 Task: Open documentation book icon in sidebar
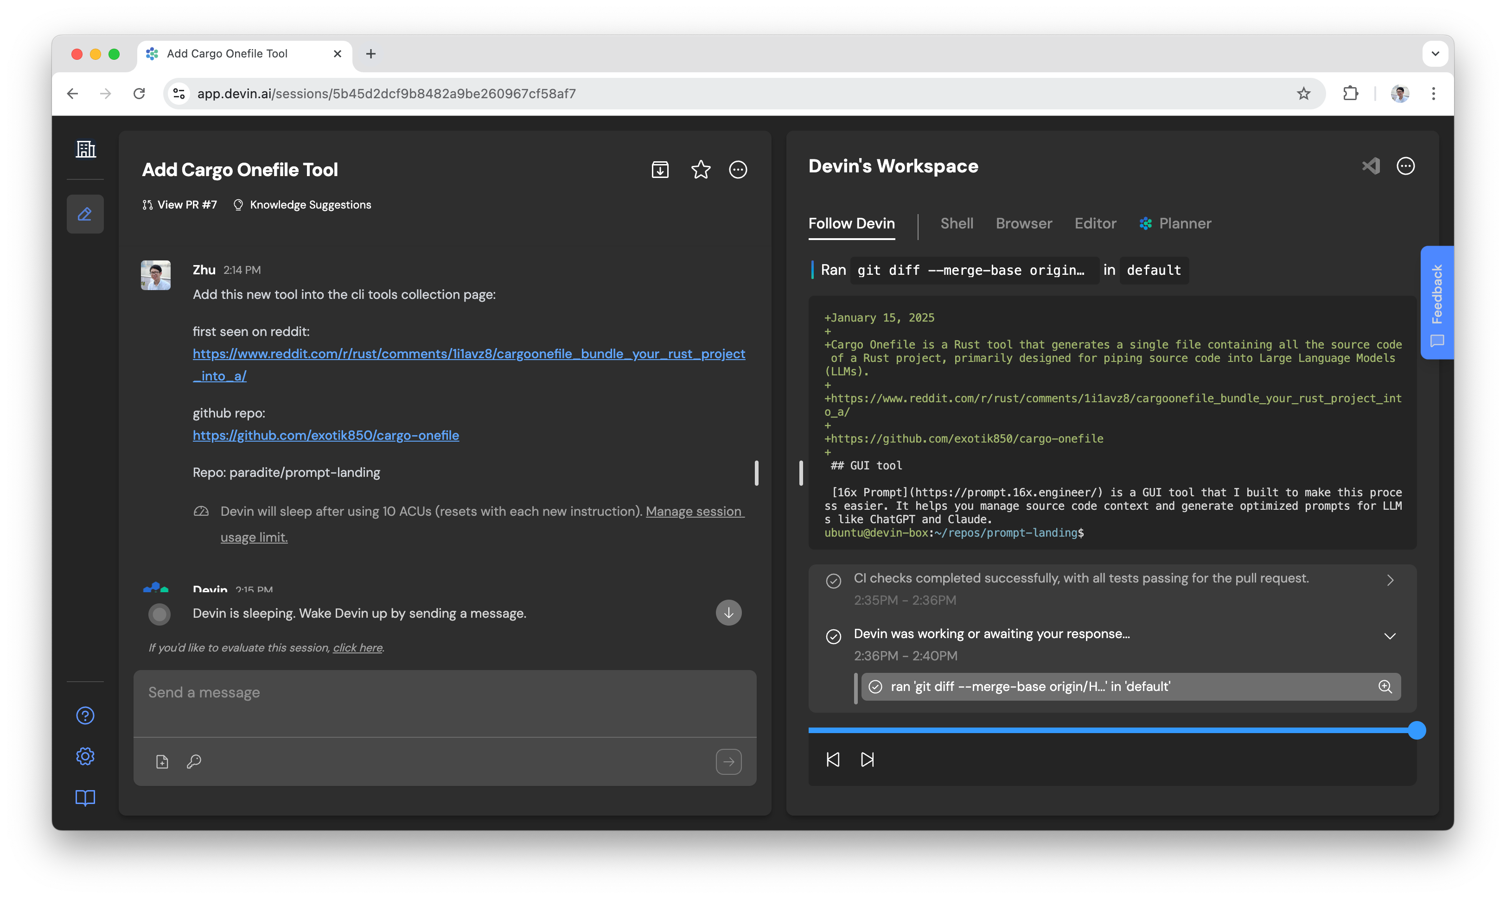(x=85, y=798)
